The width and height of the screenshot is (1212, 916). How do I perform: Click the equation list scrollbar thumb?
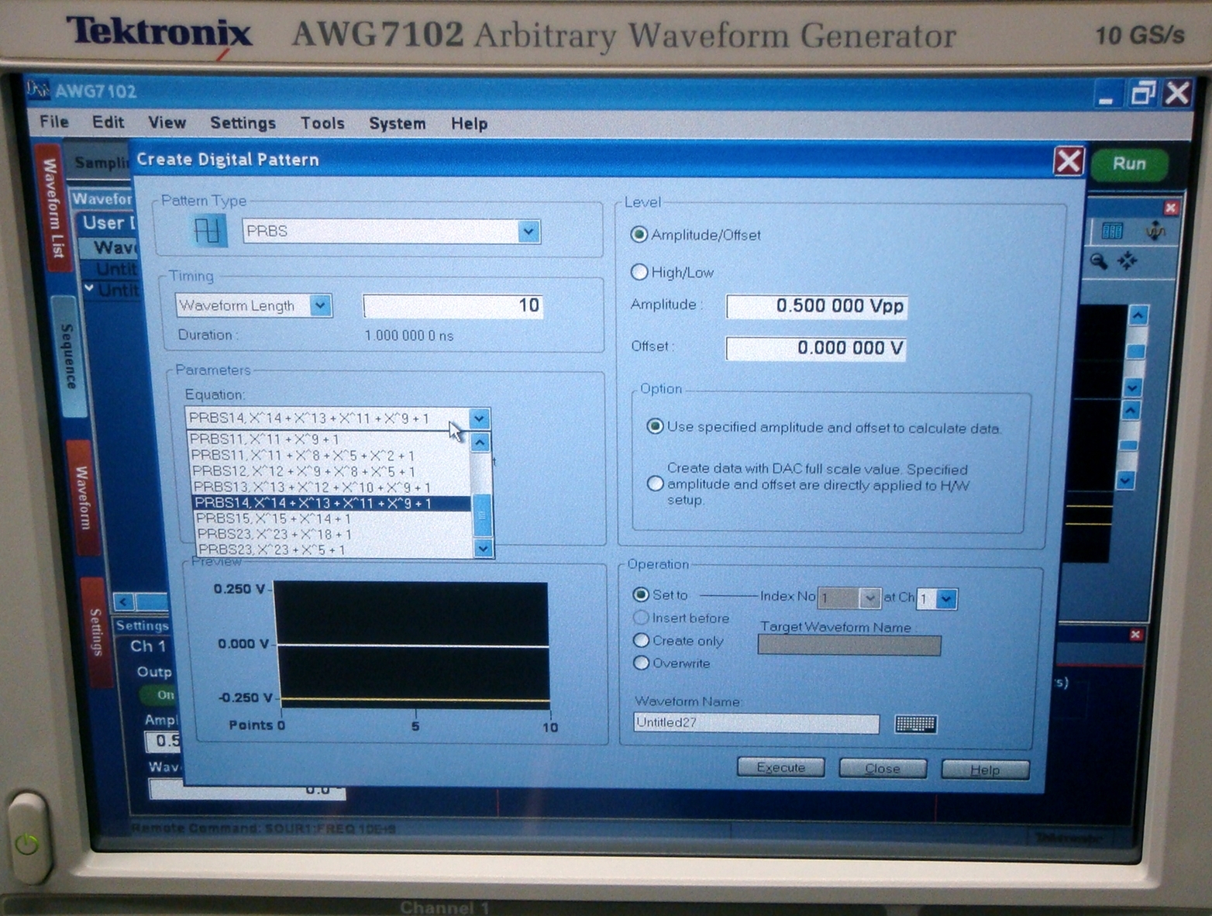481,514
